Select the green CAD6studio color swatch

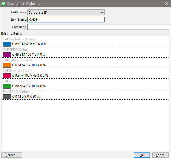(x=7, y=86)
